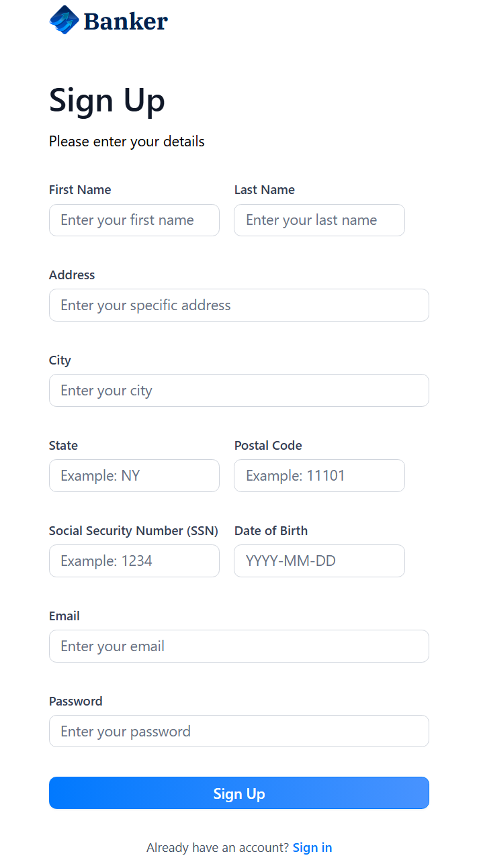Select the Last Name text box
481x868 pixels.
(319, 220)
